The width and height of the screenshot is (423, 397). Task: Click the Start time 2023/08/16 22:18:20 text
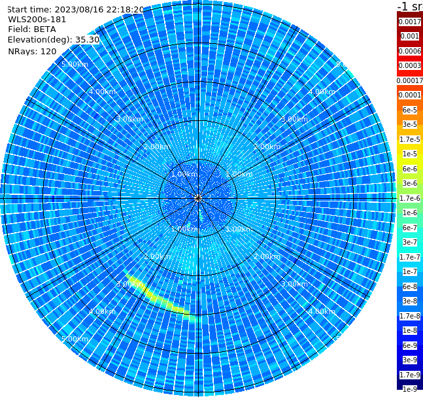[75, 10]
